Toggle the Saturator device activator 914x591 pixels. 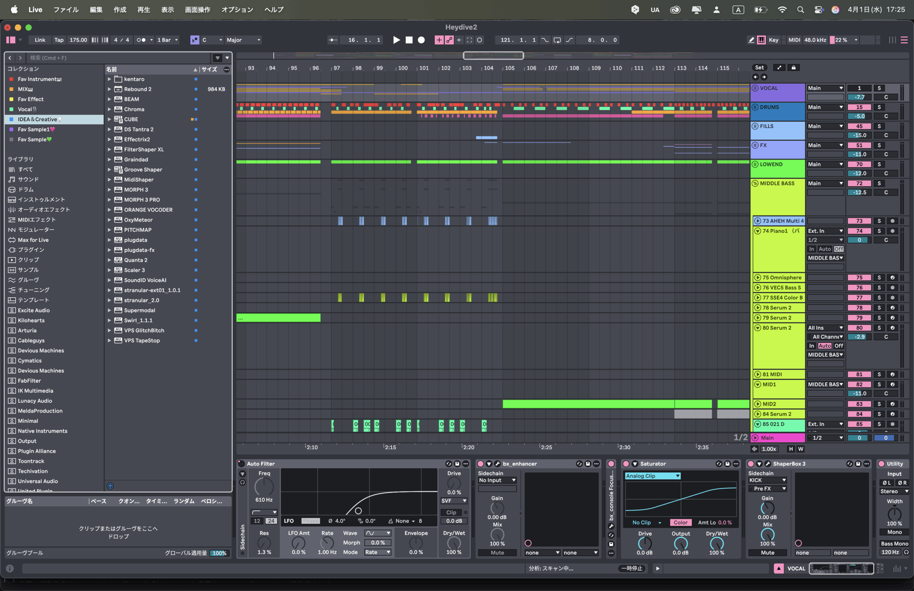tap(626, 464)
